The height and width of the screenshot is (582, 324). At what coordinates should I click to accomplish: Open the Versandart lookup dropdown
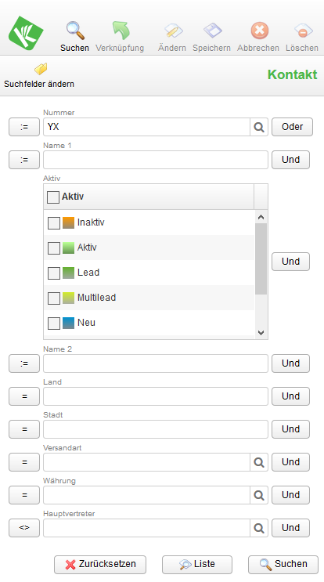click(x=259, y=462)
